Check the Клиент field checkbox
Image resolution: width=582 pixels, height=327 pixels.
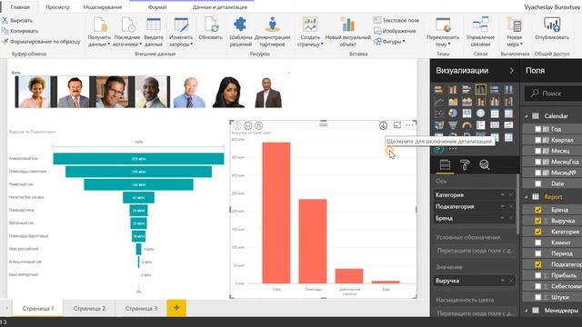[x=537, y=243]
